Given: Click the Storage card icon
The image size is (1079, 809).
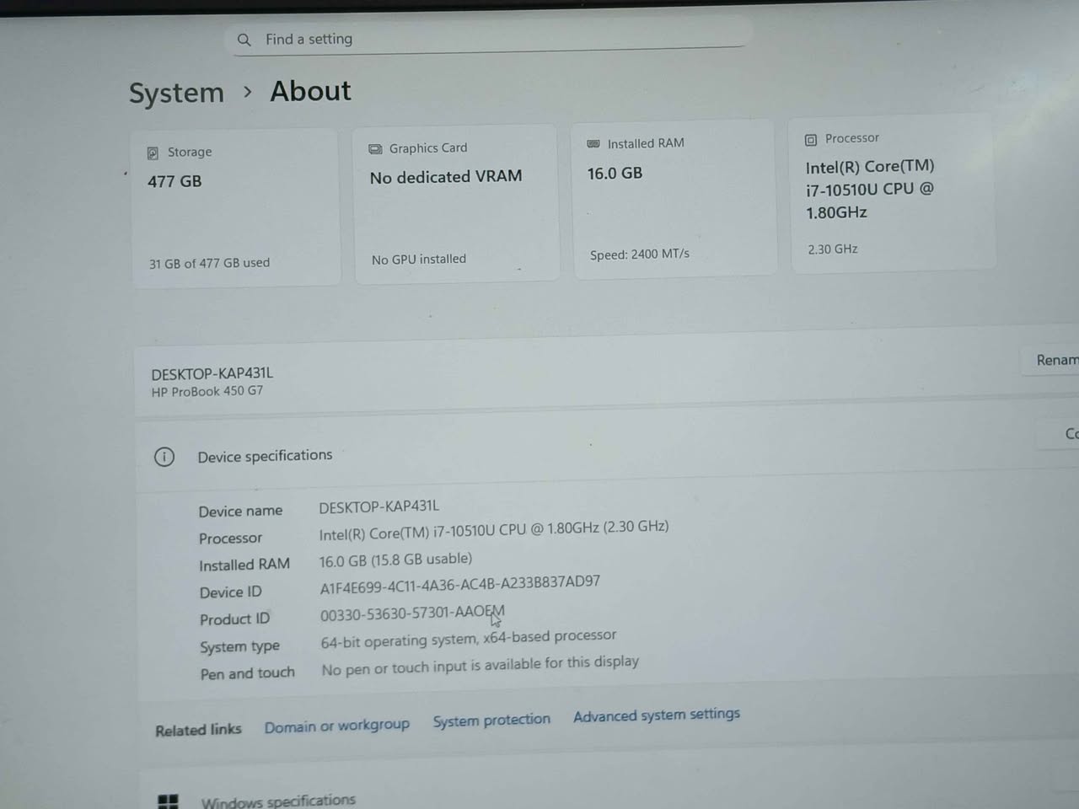Looking at the screenshot, I should click(x=153, y=153).
